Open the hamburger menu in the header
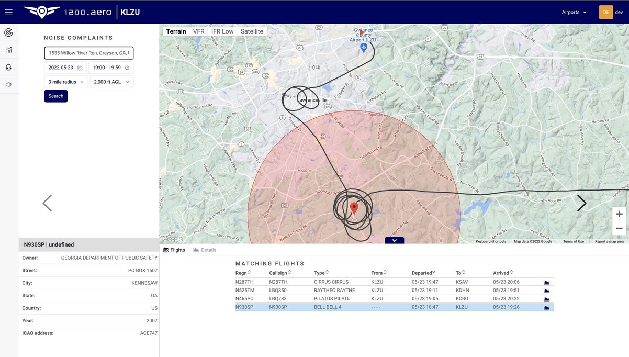The width and height of the screenshot is (629, 357). [8, 12]
